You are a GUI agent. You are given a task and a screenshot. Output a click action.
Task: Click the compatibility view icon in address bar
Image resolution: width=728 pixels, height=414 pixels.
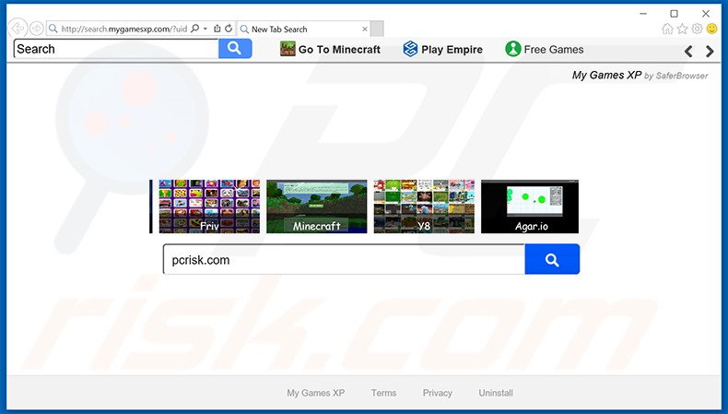point(217,29)
